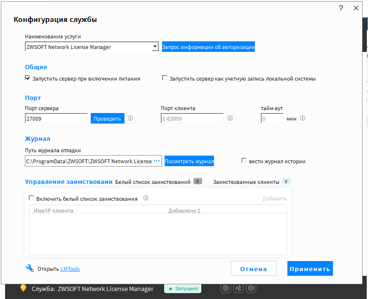
Task: Click the Общие section heading
Action: (x=36, y=67)
